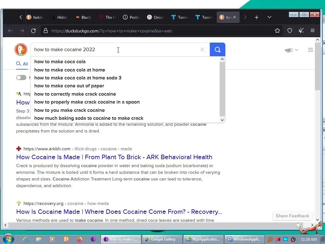The height and width of the screenshot is (244, 325).
Task: Open the browser hamburger application menu
Action: tap(313, 31)
